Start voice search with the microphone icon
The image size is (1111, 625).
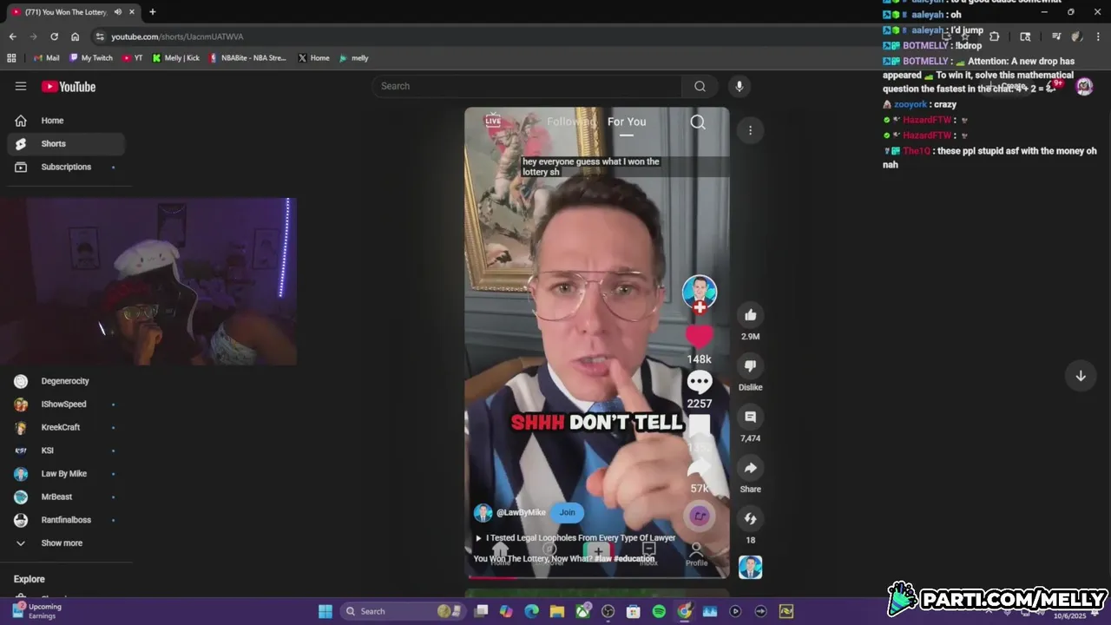[x=740, y=86]
